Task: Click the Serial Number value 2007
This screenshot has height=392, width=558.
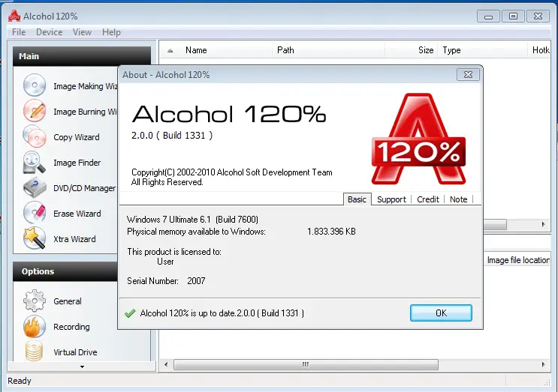Action: coord(196,281)
